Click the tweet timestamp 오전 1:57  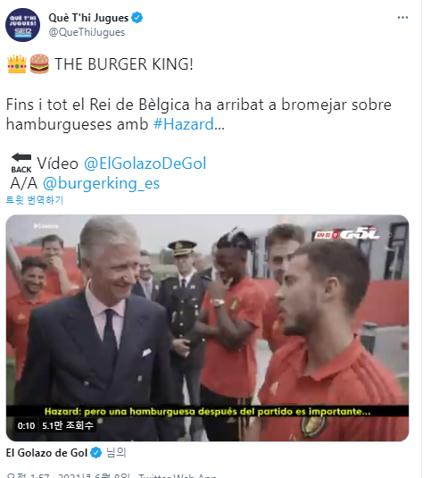pos(28,475)
